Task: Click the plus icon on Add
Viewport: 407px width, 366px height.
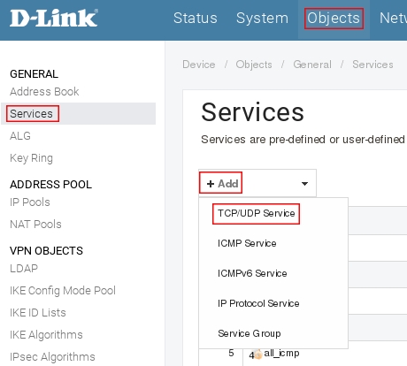Action: click(x=211, y=184)
